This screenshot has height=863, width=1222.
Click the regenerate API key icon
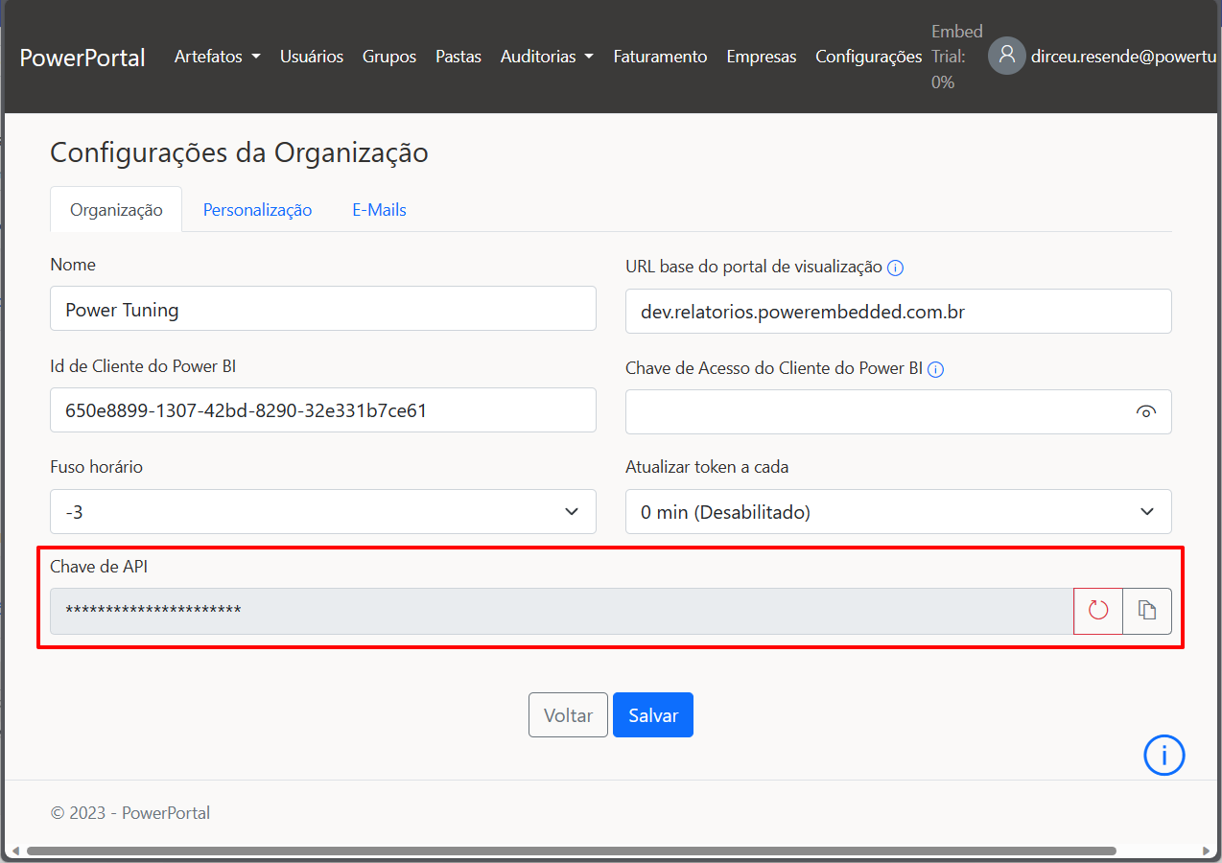click(1098, 611)
